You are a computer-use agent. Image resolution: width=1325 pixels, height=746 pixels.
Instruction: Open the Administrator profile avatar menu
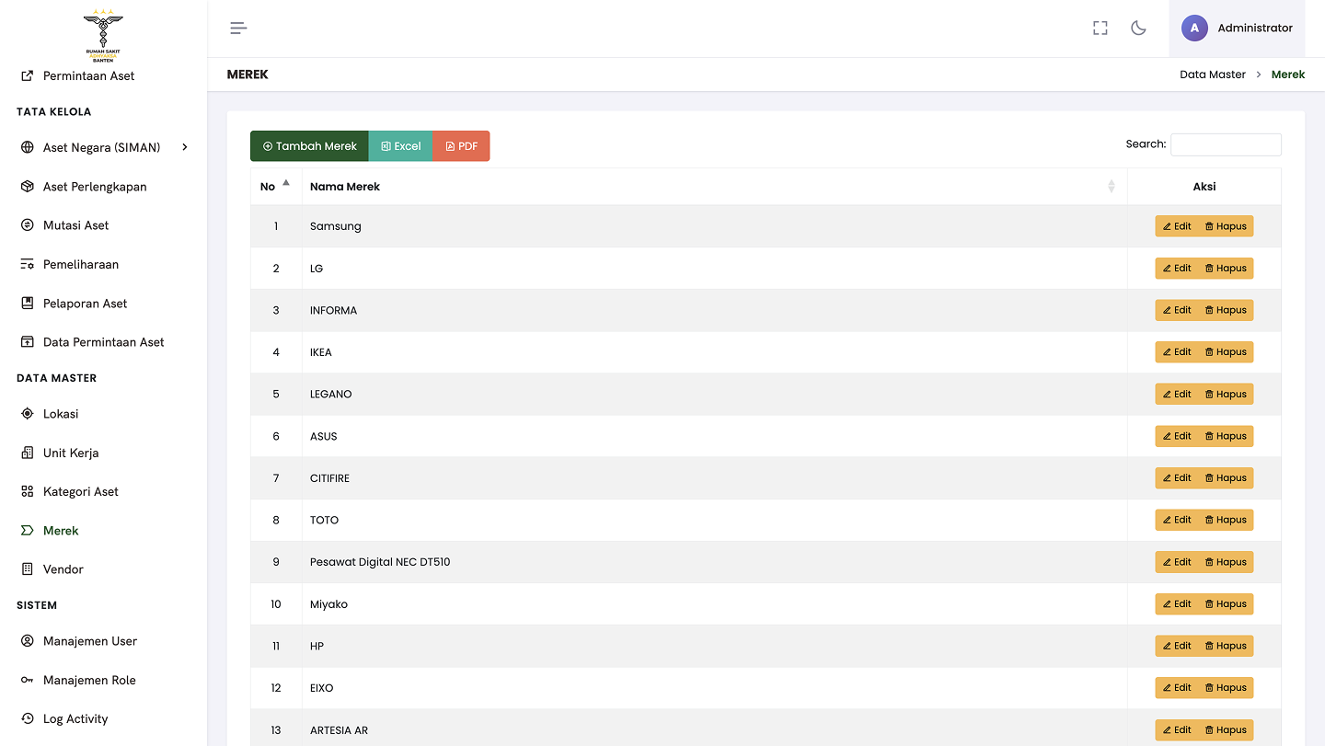(1237, 28)
